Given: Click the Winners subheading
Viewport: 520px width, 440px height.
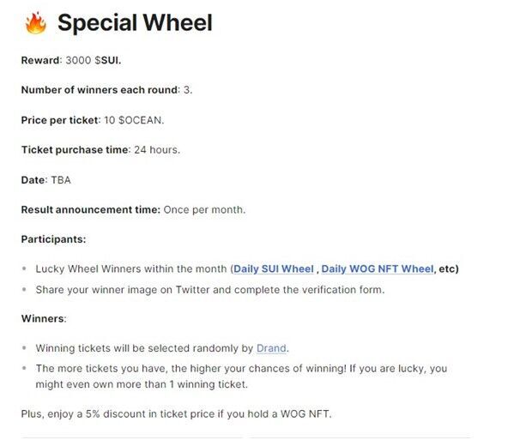Looking at the screenshot, I should pos(44,319).
